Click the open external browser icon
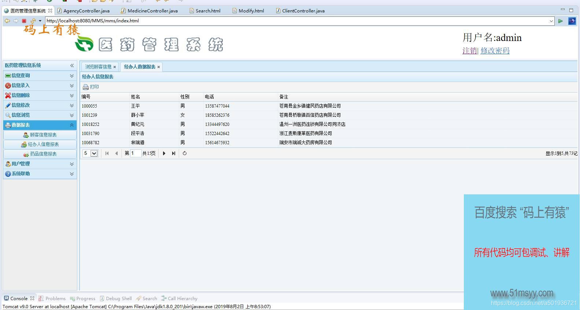 (572, 21)
